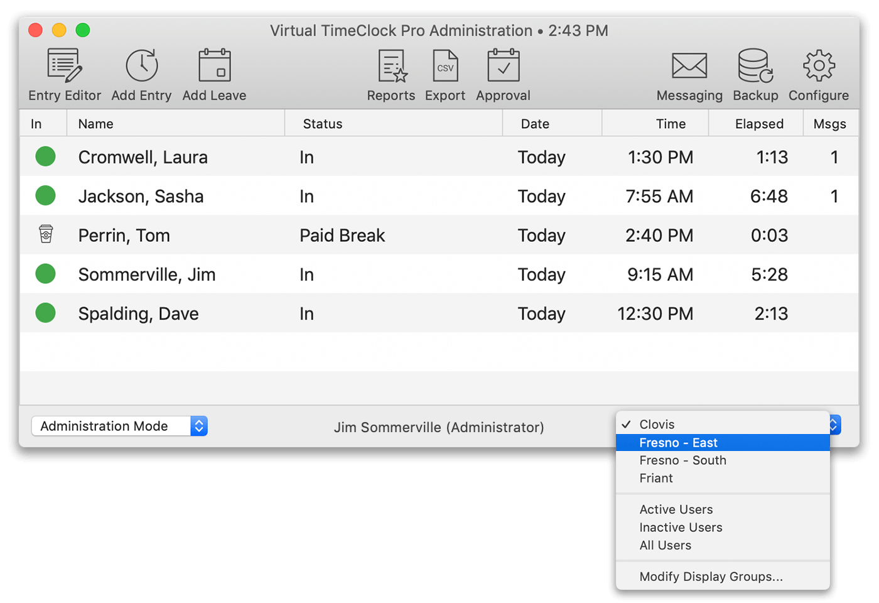Select All Users menu entry
Image resolution: width=879 pixels, height=603 pixels.
pyautogui.click(x=723, y=545)
